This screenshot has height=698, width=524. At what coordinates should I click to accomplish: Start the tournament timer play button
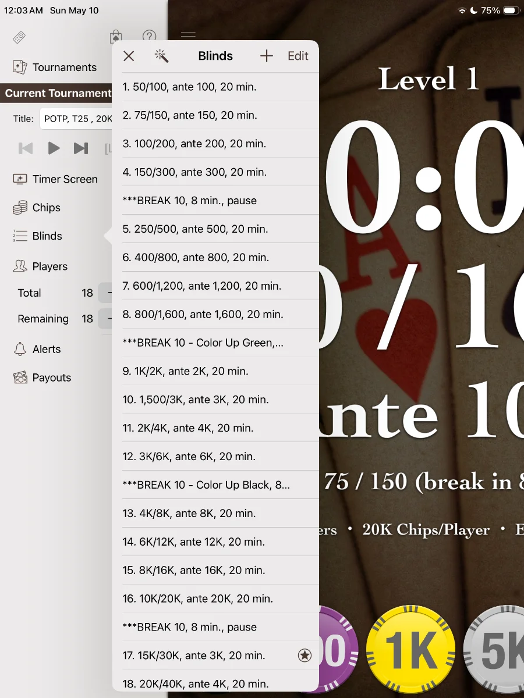point(54,148)
